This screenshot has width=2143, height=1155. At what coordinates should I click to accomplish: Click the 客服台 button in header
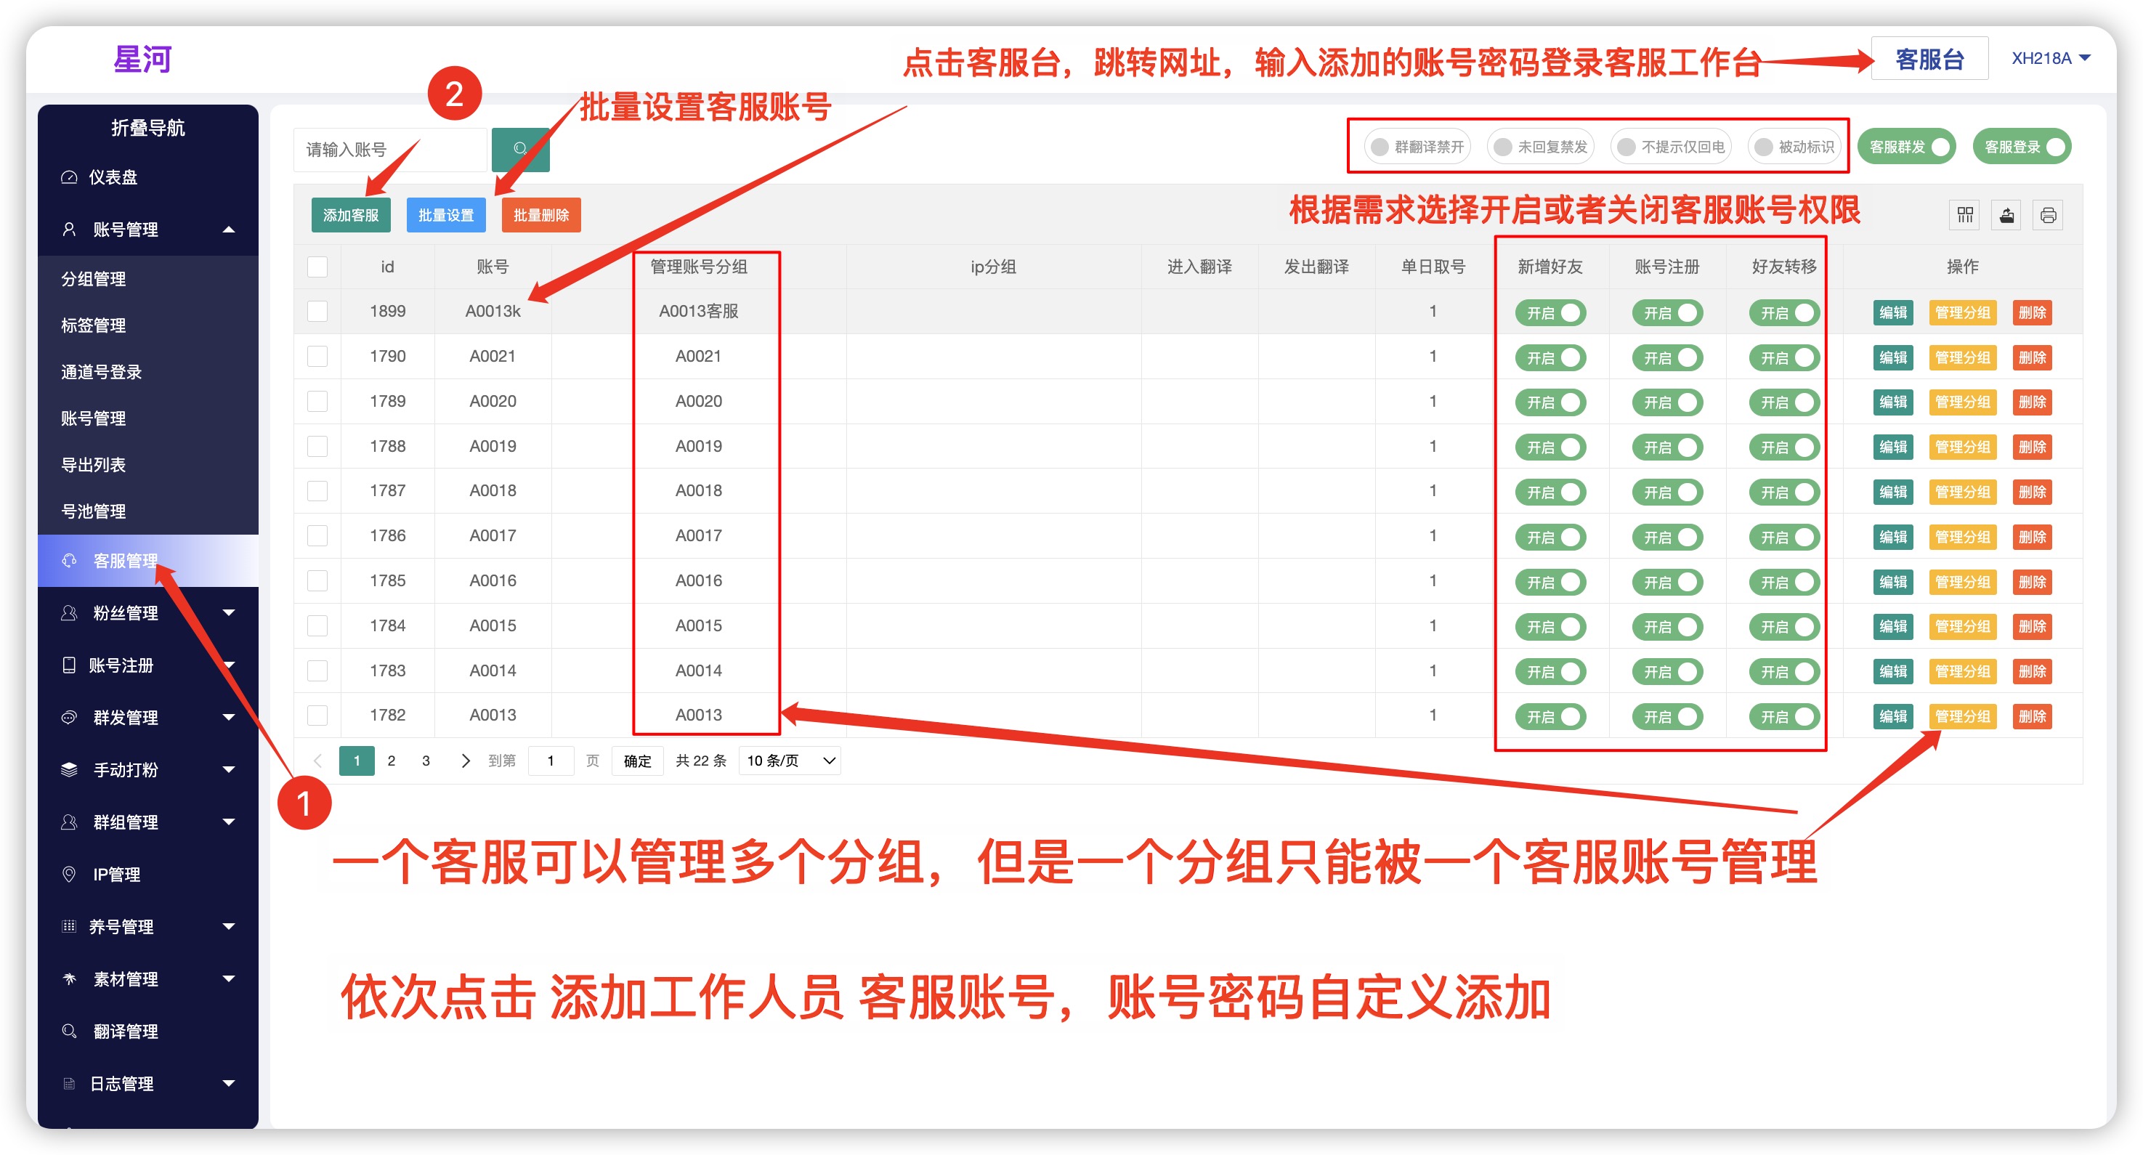[x=1929, y=58]
